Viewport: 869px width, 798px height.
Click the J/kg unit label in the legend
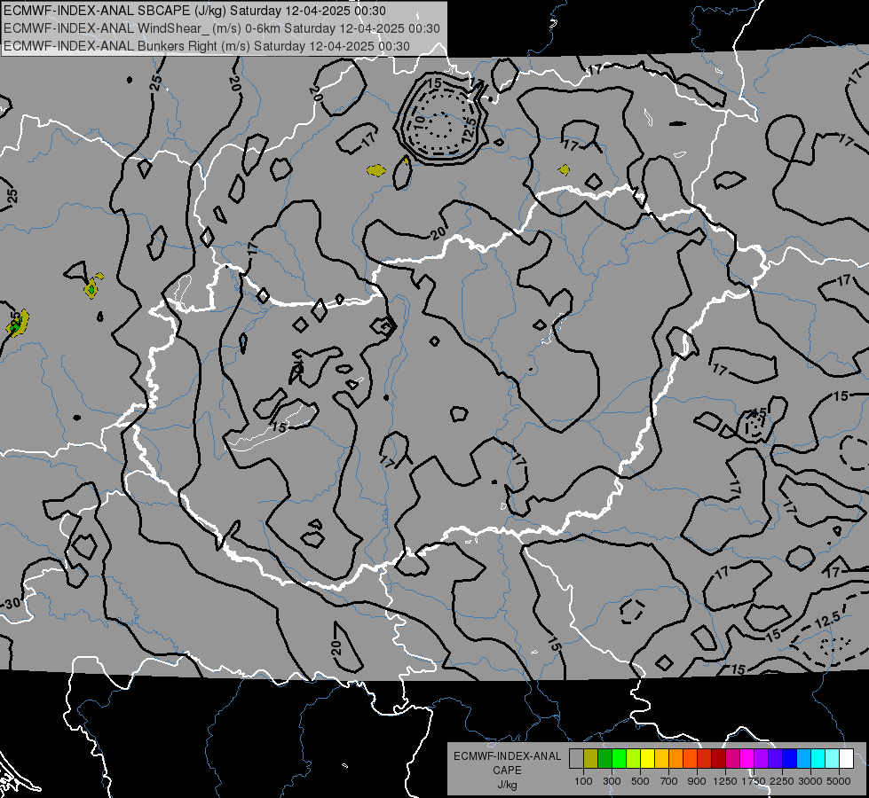click(507, 785)
